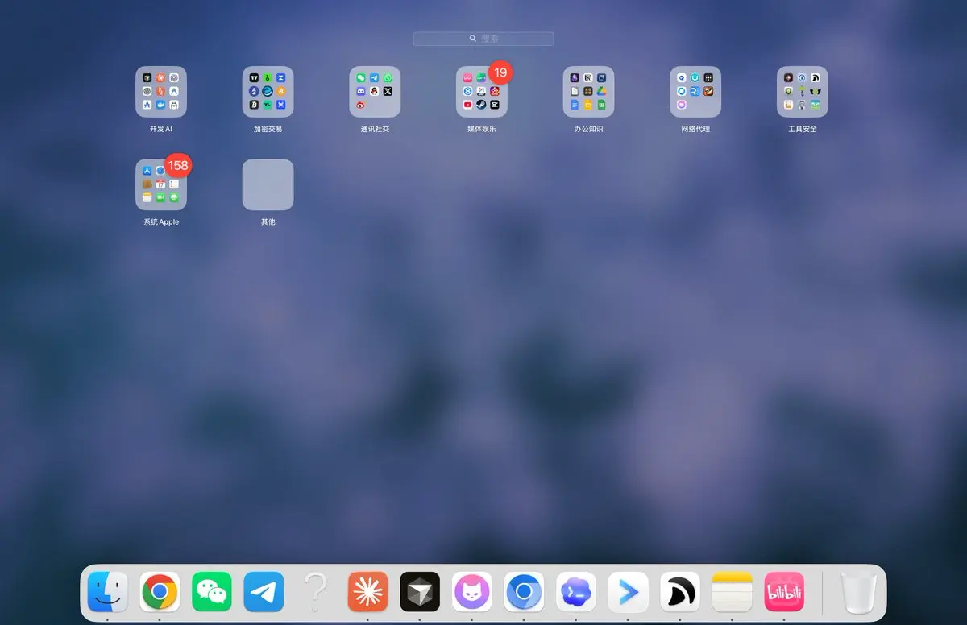Open the empty 其他 folder

coord(268,184)
